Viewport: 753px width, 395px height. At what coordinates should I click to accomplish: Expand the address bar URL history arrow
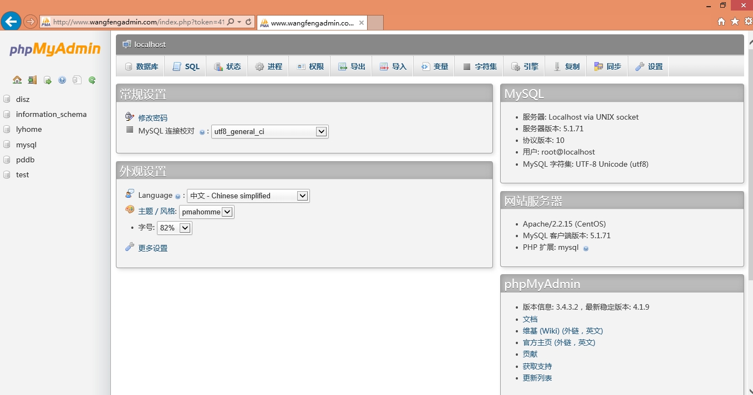[x=240, y=22]
